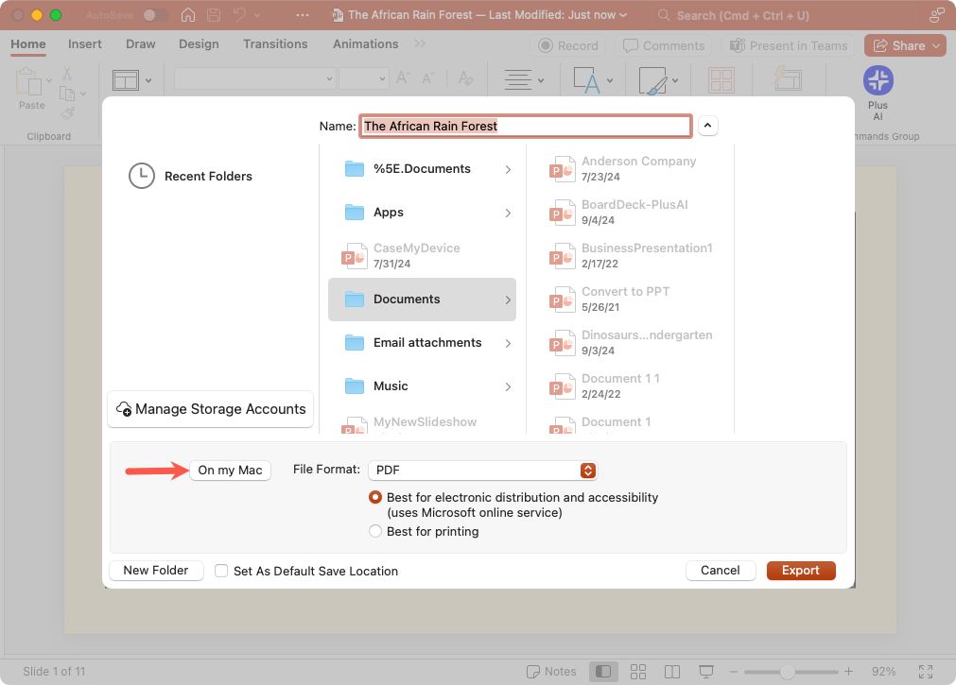
Task: Click the paragraph alignment icon
Action: [518, 79]
